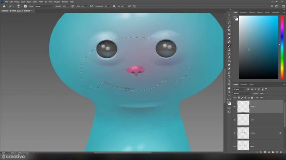Create a new layer icon
Screen dimensions: 286x160
277,152
